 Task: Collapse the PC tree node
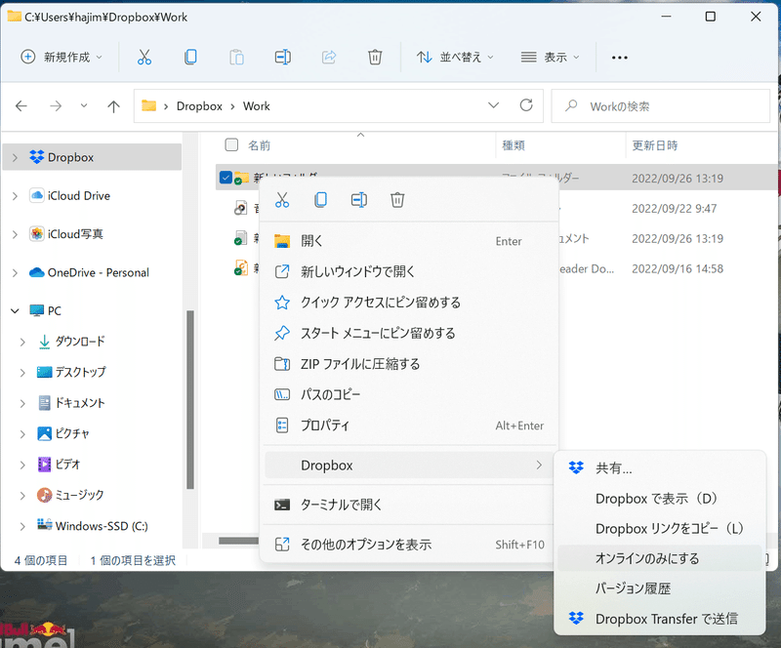[15, 310]
